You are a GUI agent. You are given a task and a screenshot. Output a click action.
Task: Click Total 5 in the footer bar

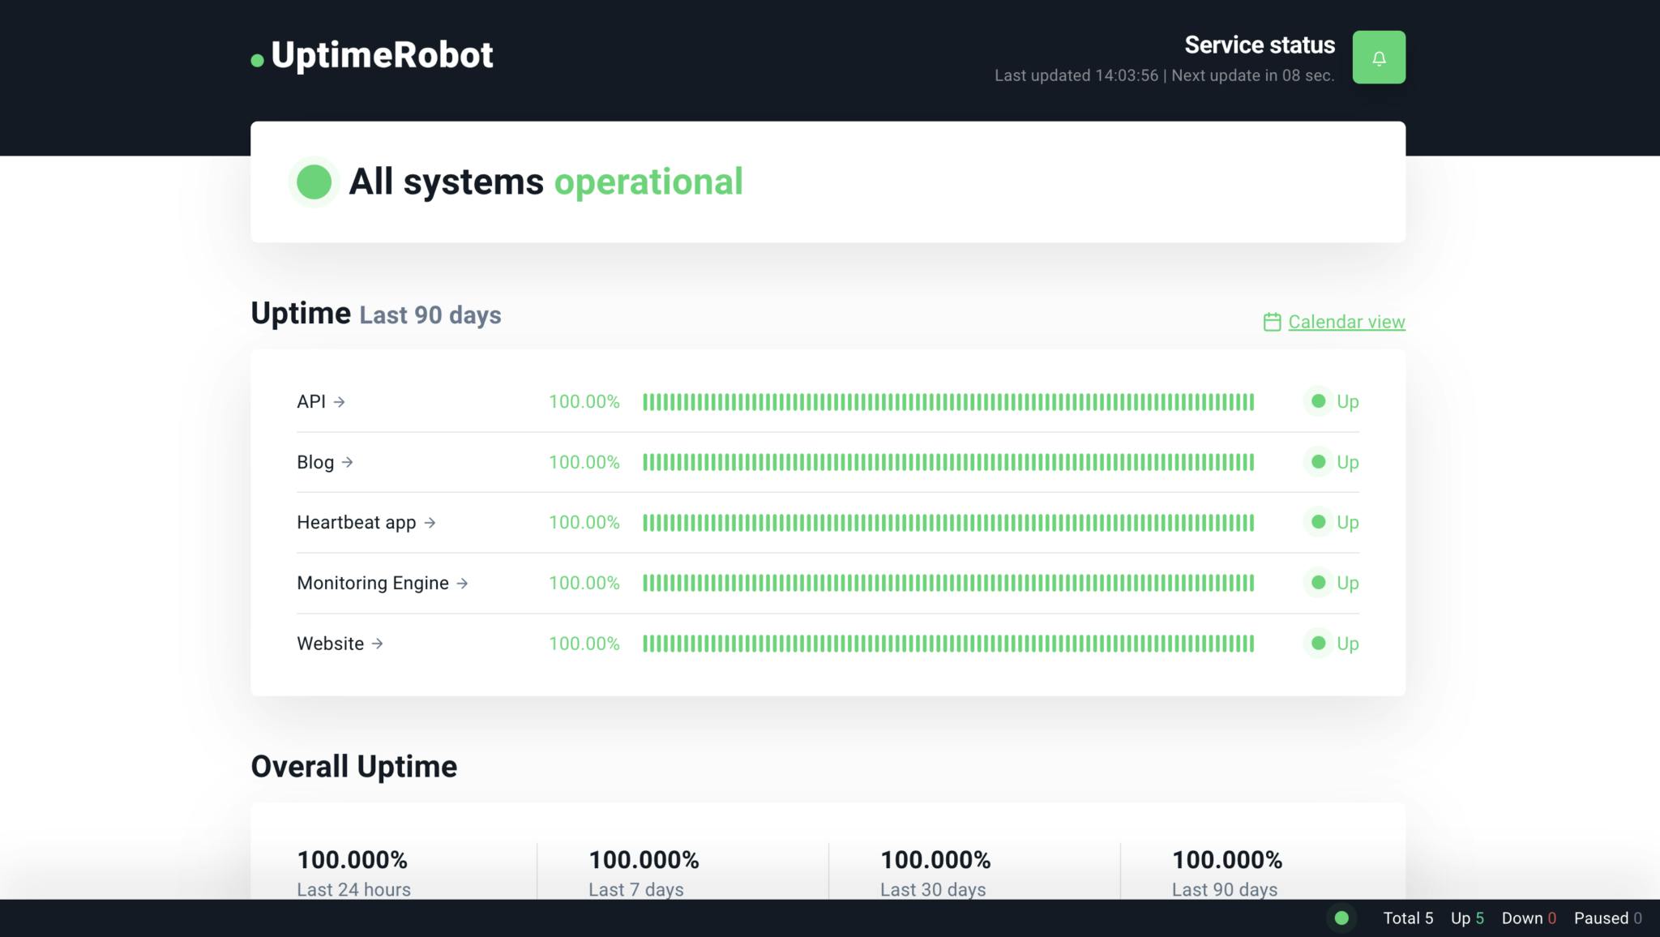pyautogui.click(x=1408, y=918)
